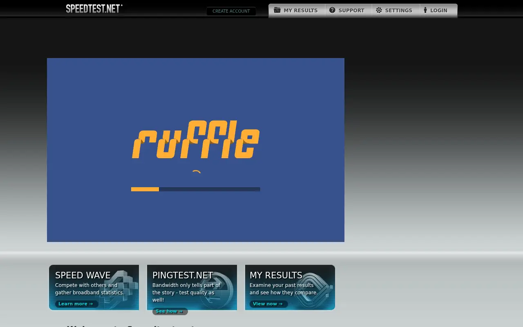Click View now in My Results card
This screenshot has height=327, width=523.
tap(268, 304)
